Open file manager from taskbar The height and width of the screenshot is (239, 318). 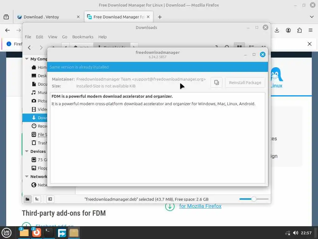coord(24,233)
